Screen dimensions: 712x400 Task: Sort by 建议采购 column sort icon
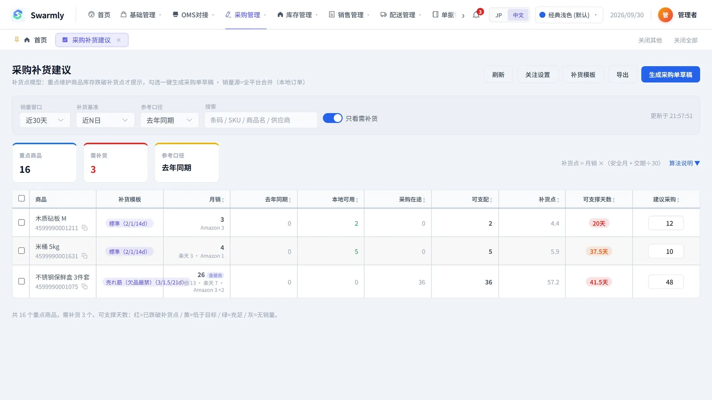[x=678, y=200]
